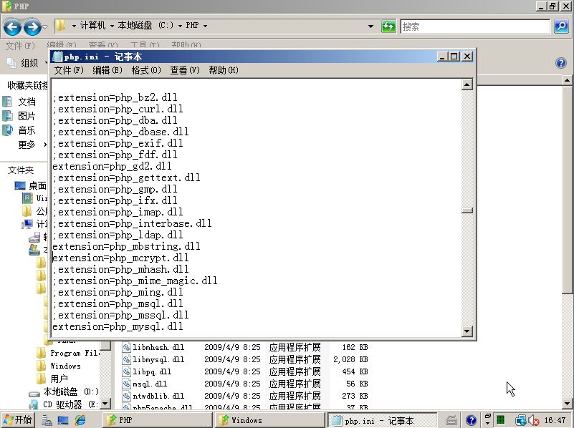Select the libmysql.dll file icon
The image size is (574, 428).
tap(127, 359)
